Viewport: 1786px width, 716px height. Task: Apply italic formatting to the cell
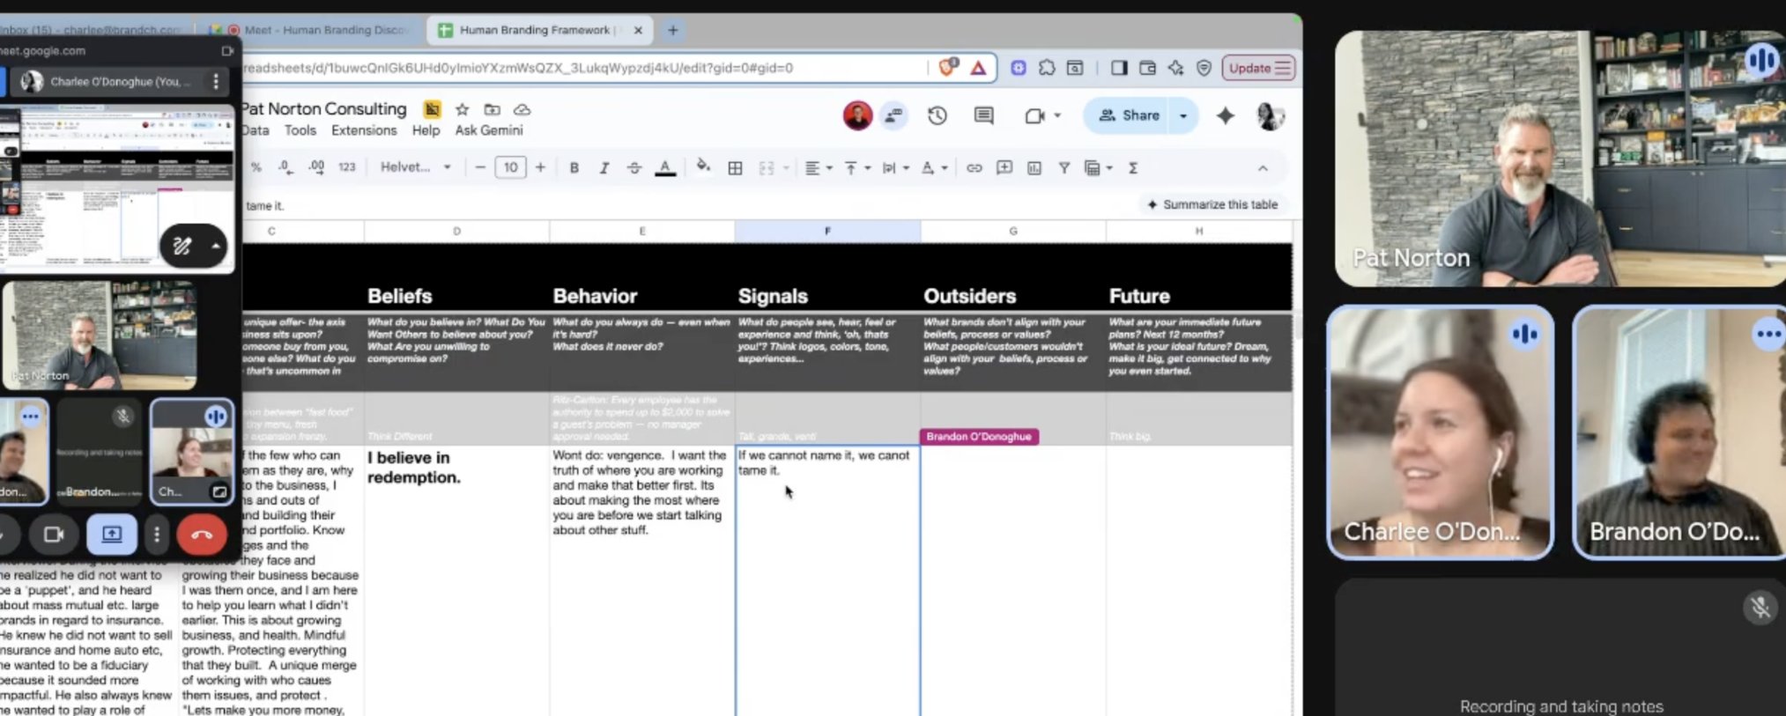pos(604,167)
